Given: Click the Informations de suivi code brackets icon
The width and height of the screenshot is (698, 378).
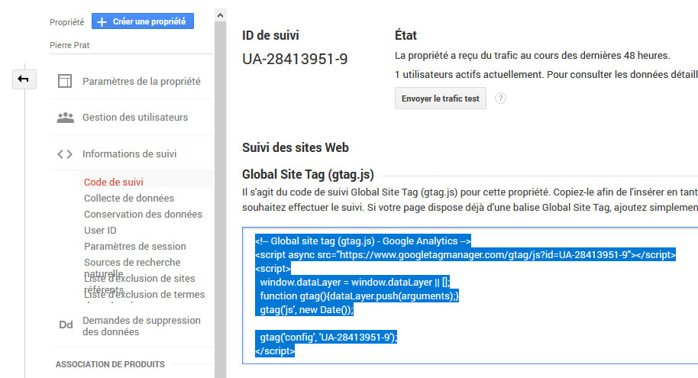Looking at the screenshot, I should 65,154.
